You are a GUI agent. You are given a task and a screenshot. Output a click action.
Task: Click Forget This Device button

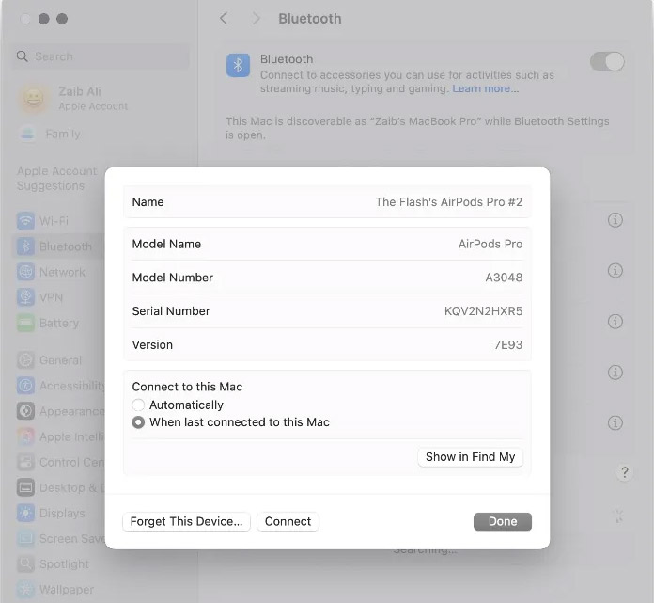click(x=186, y=521)
